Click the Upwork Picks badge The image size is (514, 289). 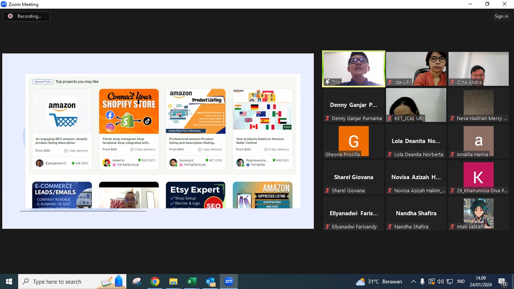[43, 82]
